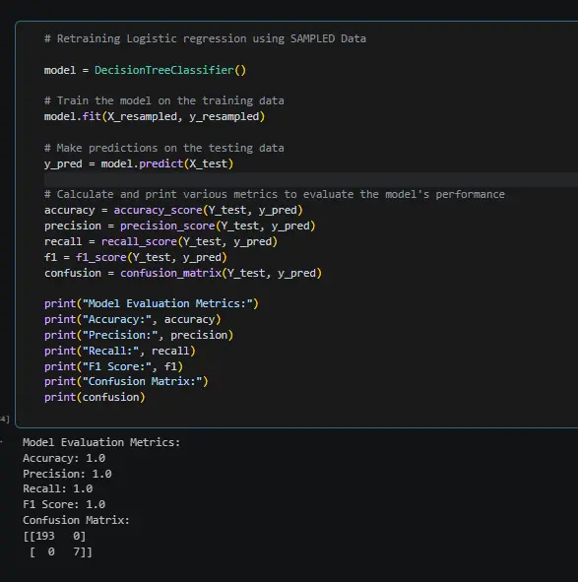Click the highlighted empty line below y_pred
Image resolution: width=578 pixels, height=582 pixels.
311,179
